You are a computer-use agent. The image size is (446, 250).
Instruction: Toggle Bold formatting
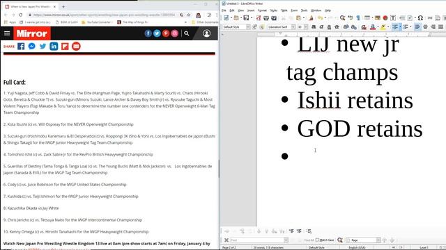click(x=314, y=27)
